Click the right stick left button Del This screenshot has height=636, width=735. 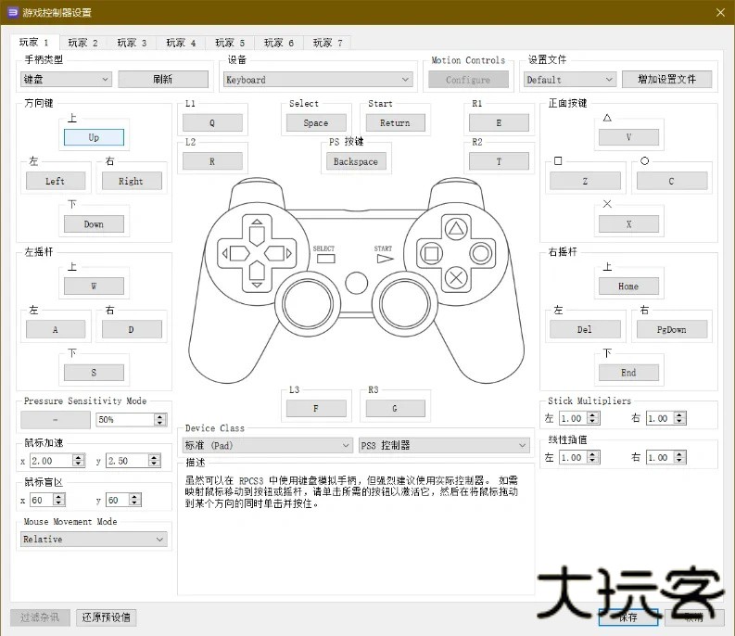click(x=585, y=329)
